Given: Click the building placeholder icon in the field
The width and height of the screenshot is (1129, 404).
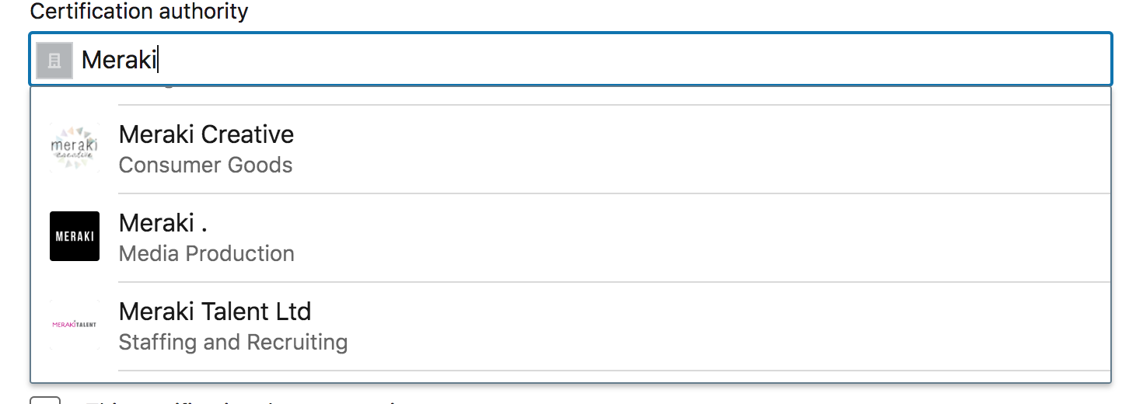Looking at the screenshot, I should (54, 61).
